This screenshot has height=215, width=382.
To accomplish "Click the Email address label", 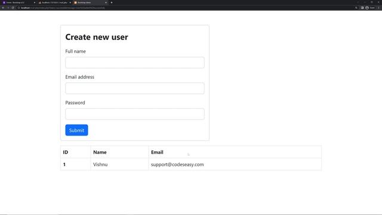I will tap(79, 77).
